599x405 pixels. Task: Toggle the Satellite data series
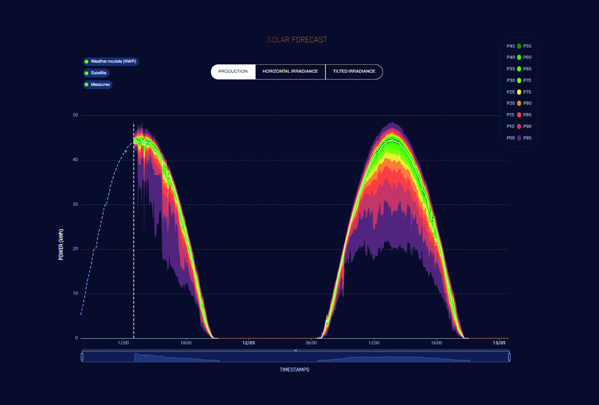96,73
